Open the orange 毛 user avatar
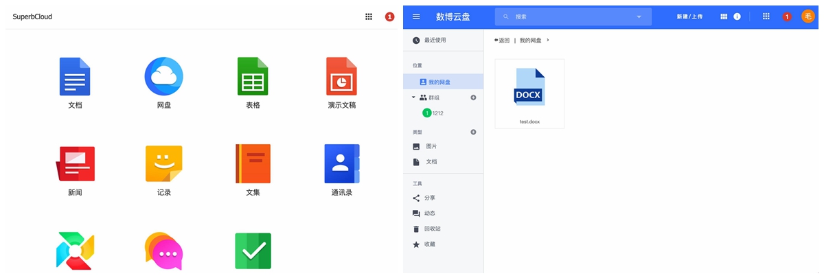The height and width of the screenshot is (278, 824). click(808, 16)
